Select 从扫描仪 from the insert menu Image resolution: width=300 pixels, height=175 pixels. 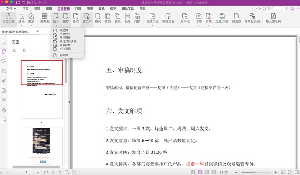(68, 38)
